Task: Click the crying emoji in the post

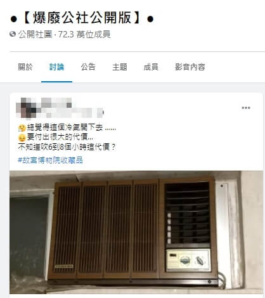Action: [x=22, y=128]
